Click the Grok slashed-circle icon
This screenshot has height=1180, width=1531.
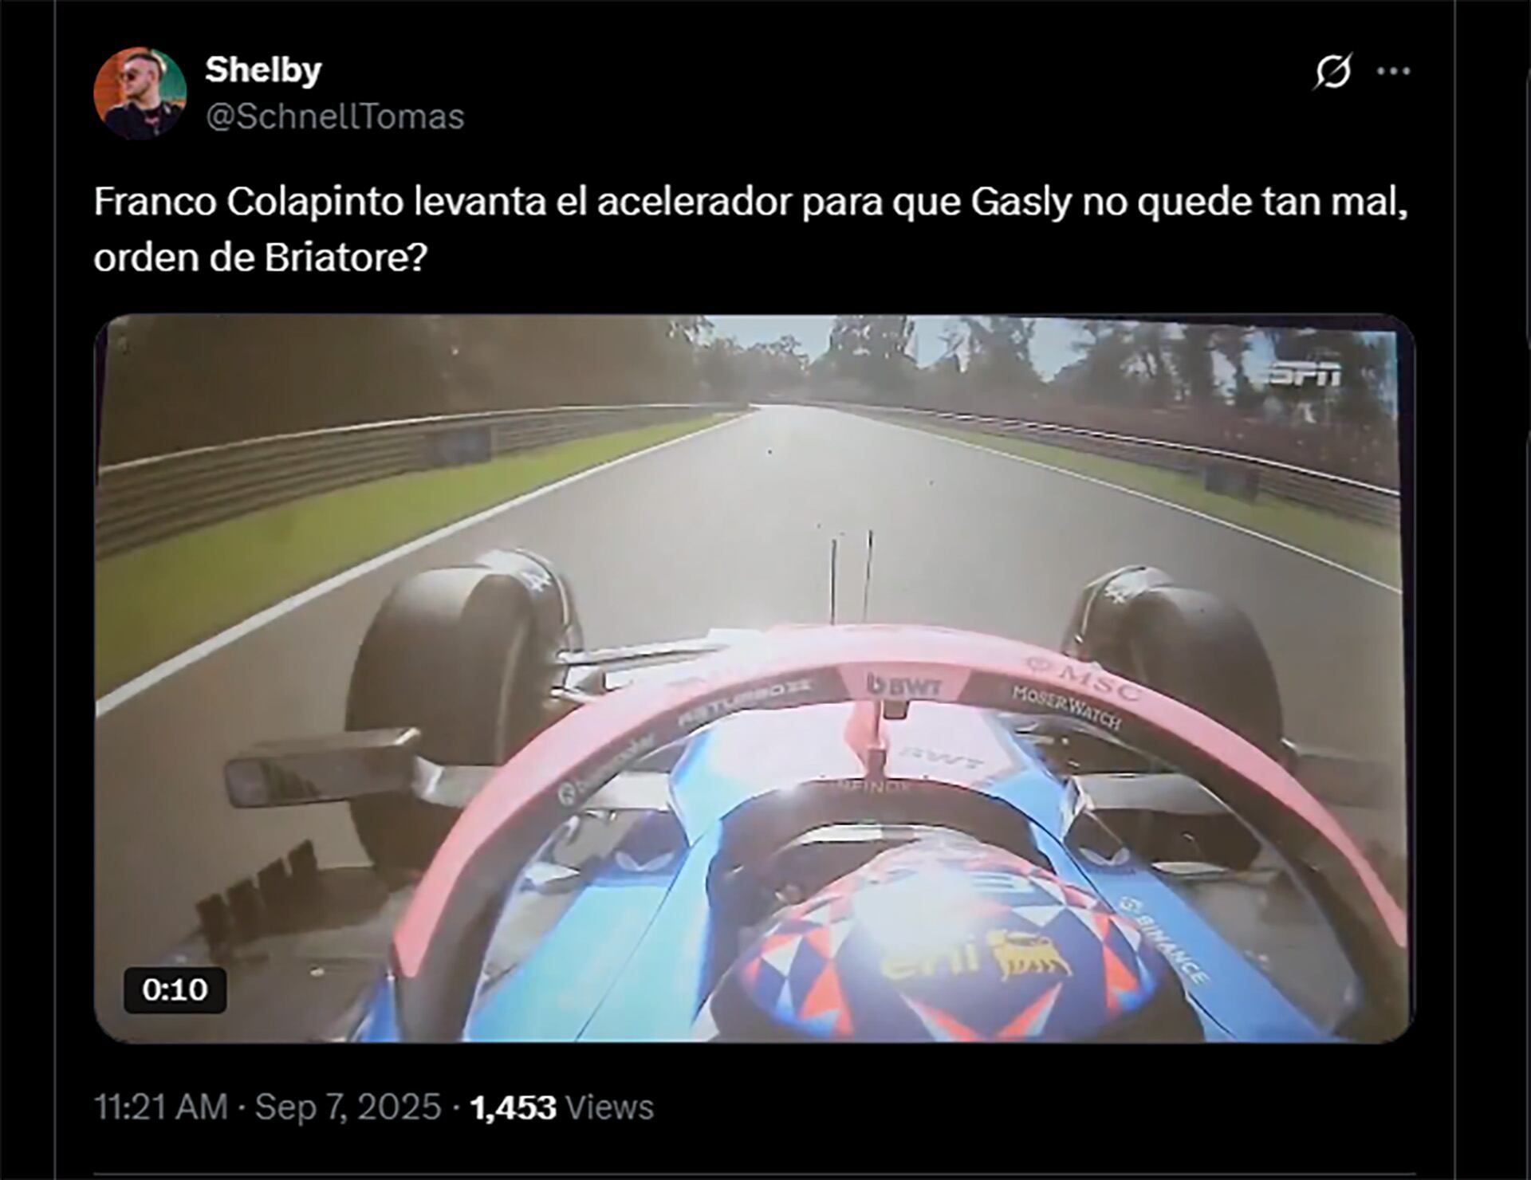tap(1332, 72)
